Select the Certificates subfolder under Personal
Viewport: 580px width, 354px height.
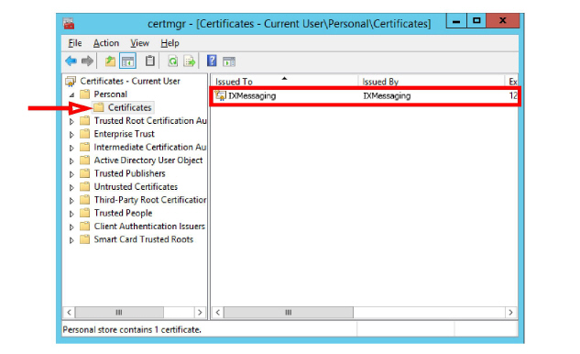click(x=129, y=107)
